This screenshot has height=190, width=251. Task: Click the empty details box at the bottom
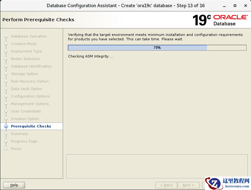coord(157,166)
